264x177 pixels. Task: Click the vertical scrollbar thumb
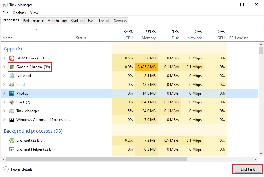(261, 50)
